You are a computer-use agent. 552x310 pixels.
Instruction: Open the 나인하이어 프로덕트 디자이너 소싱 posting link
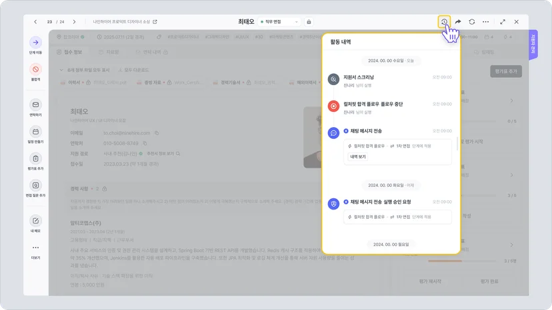(x=125, y=22)
